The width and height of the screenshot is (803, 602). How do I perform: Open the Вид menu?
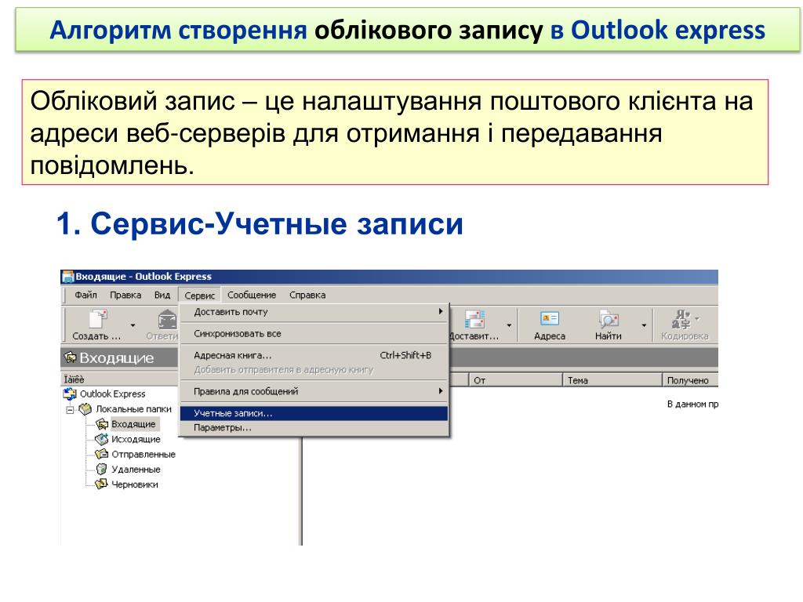pyautogui.click(x=162, y=295)
